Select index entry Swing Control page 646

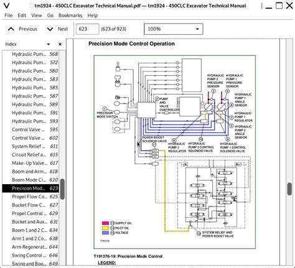tap(30, 256)
